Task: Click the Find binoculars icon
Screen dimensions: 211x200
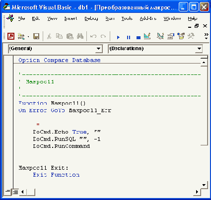Action: pos(80,36)
